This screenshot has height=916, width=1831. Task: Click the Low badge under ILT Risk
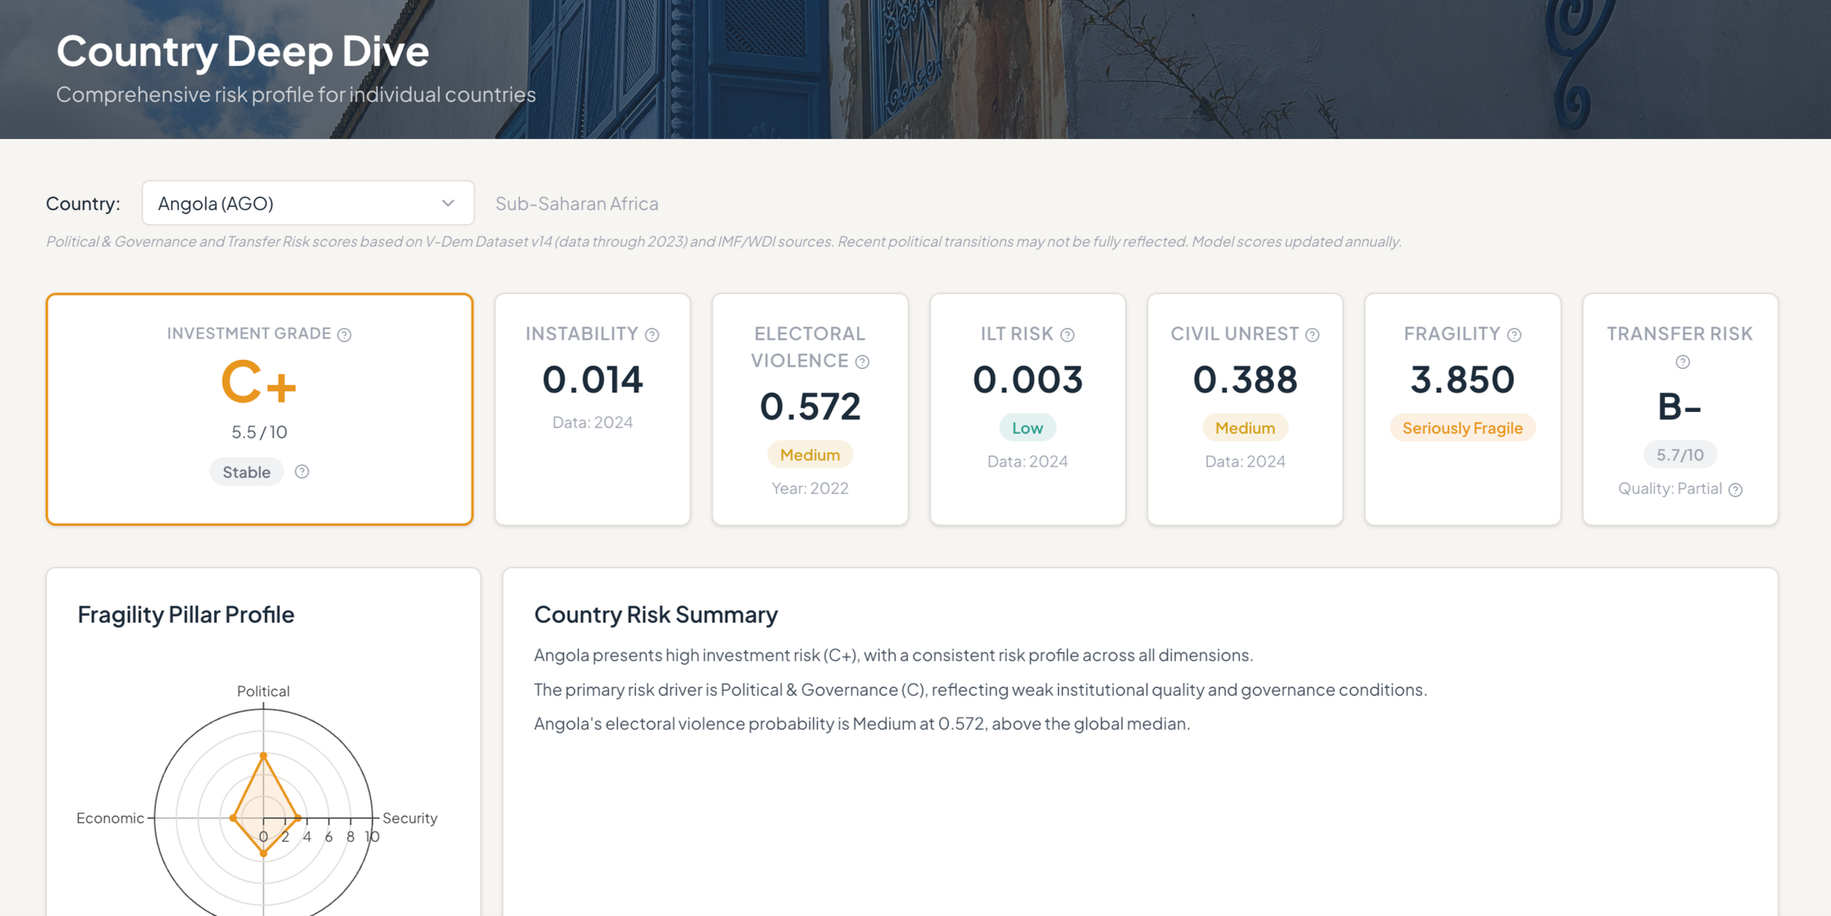1027,428
